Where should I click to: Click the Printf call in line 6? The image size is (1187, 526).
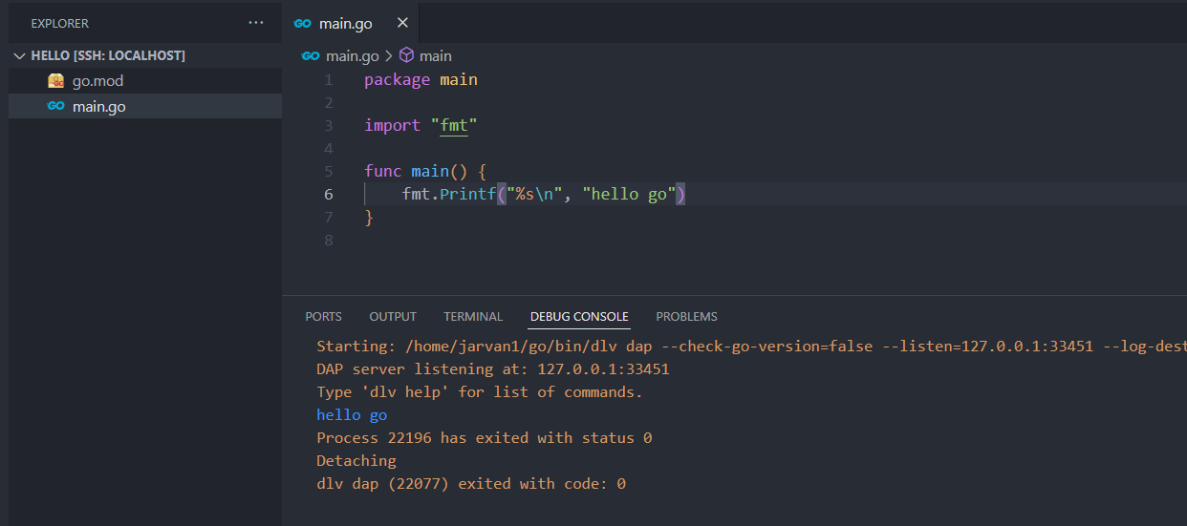click(468, 194)
